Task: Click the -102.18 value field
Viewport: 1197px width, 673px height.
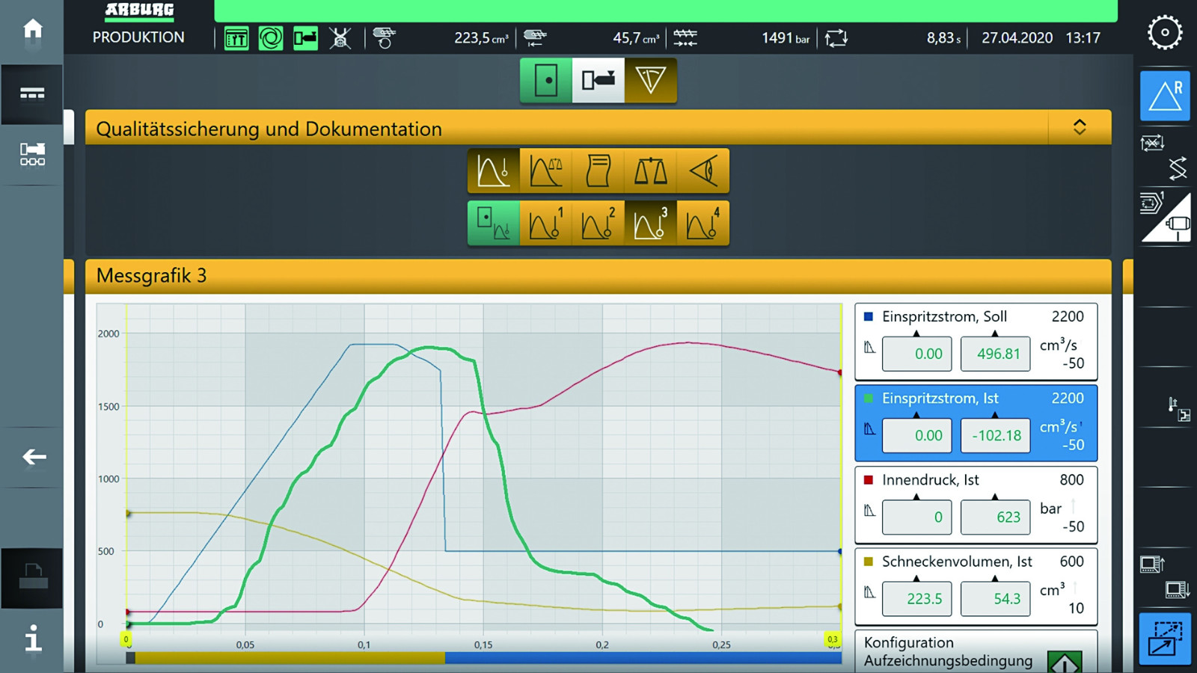Action: tap(995, 435)
